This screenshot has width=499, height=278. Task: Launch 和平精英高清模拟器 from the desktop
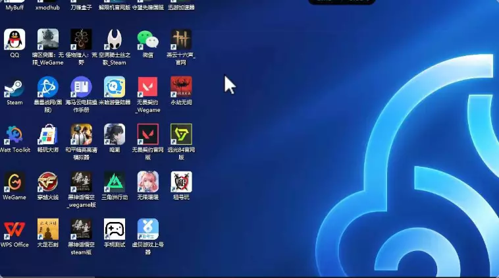point(81,134)
